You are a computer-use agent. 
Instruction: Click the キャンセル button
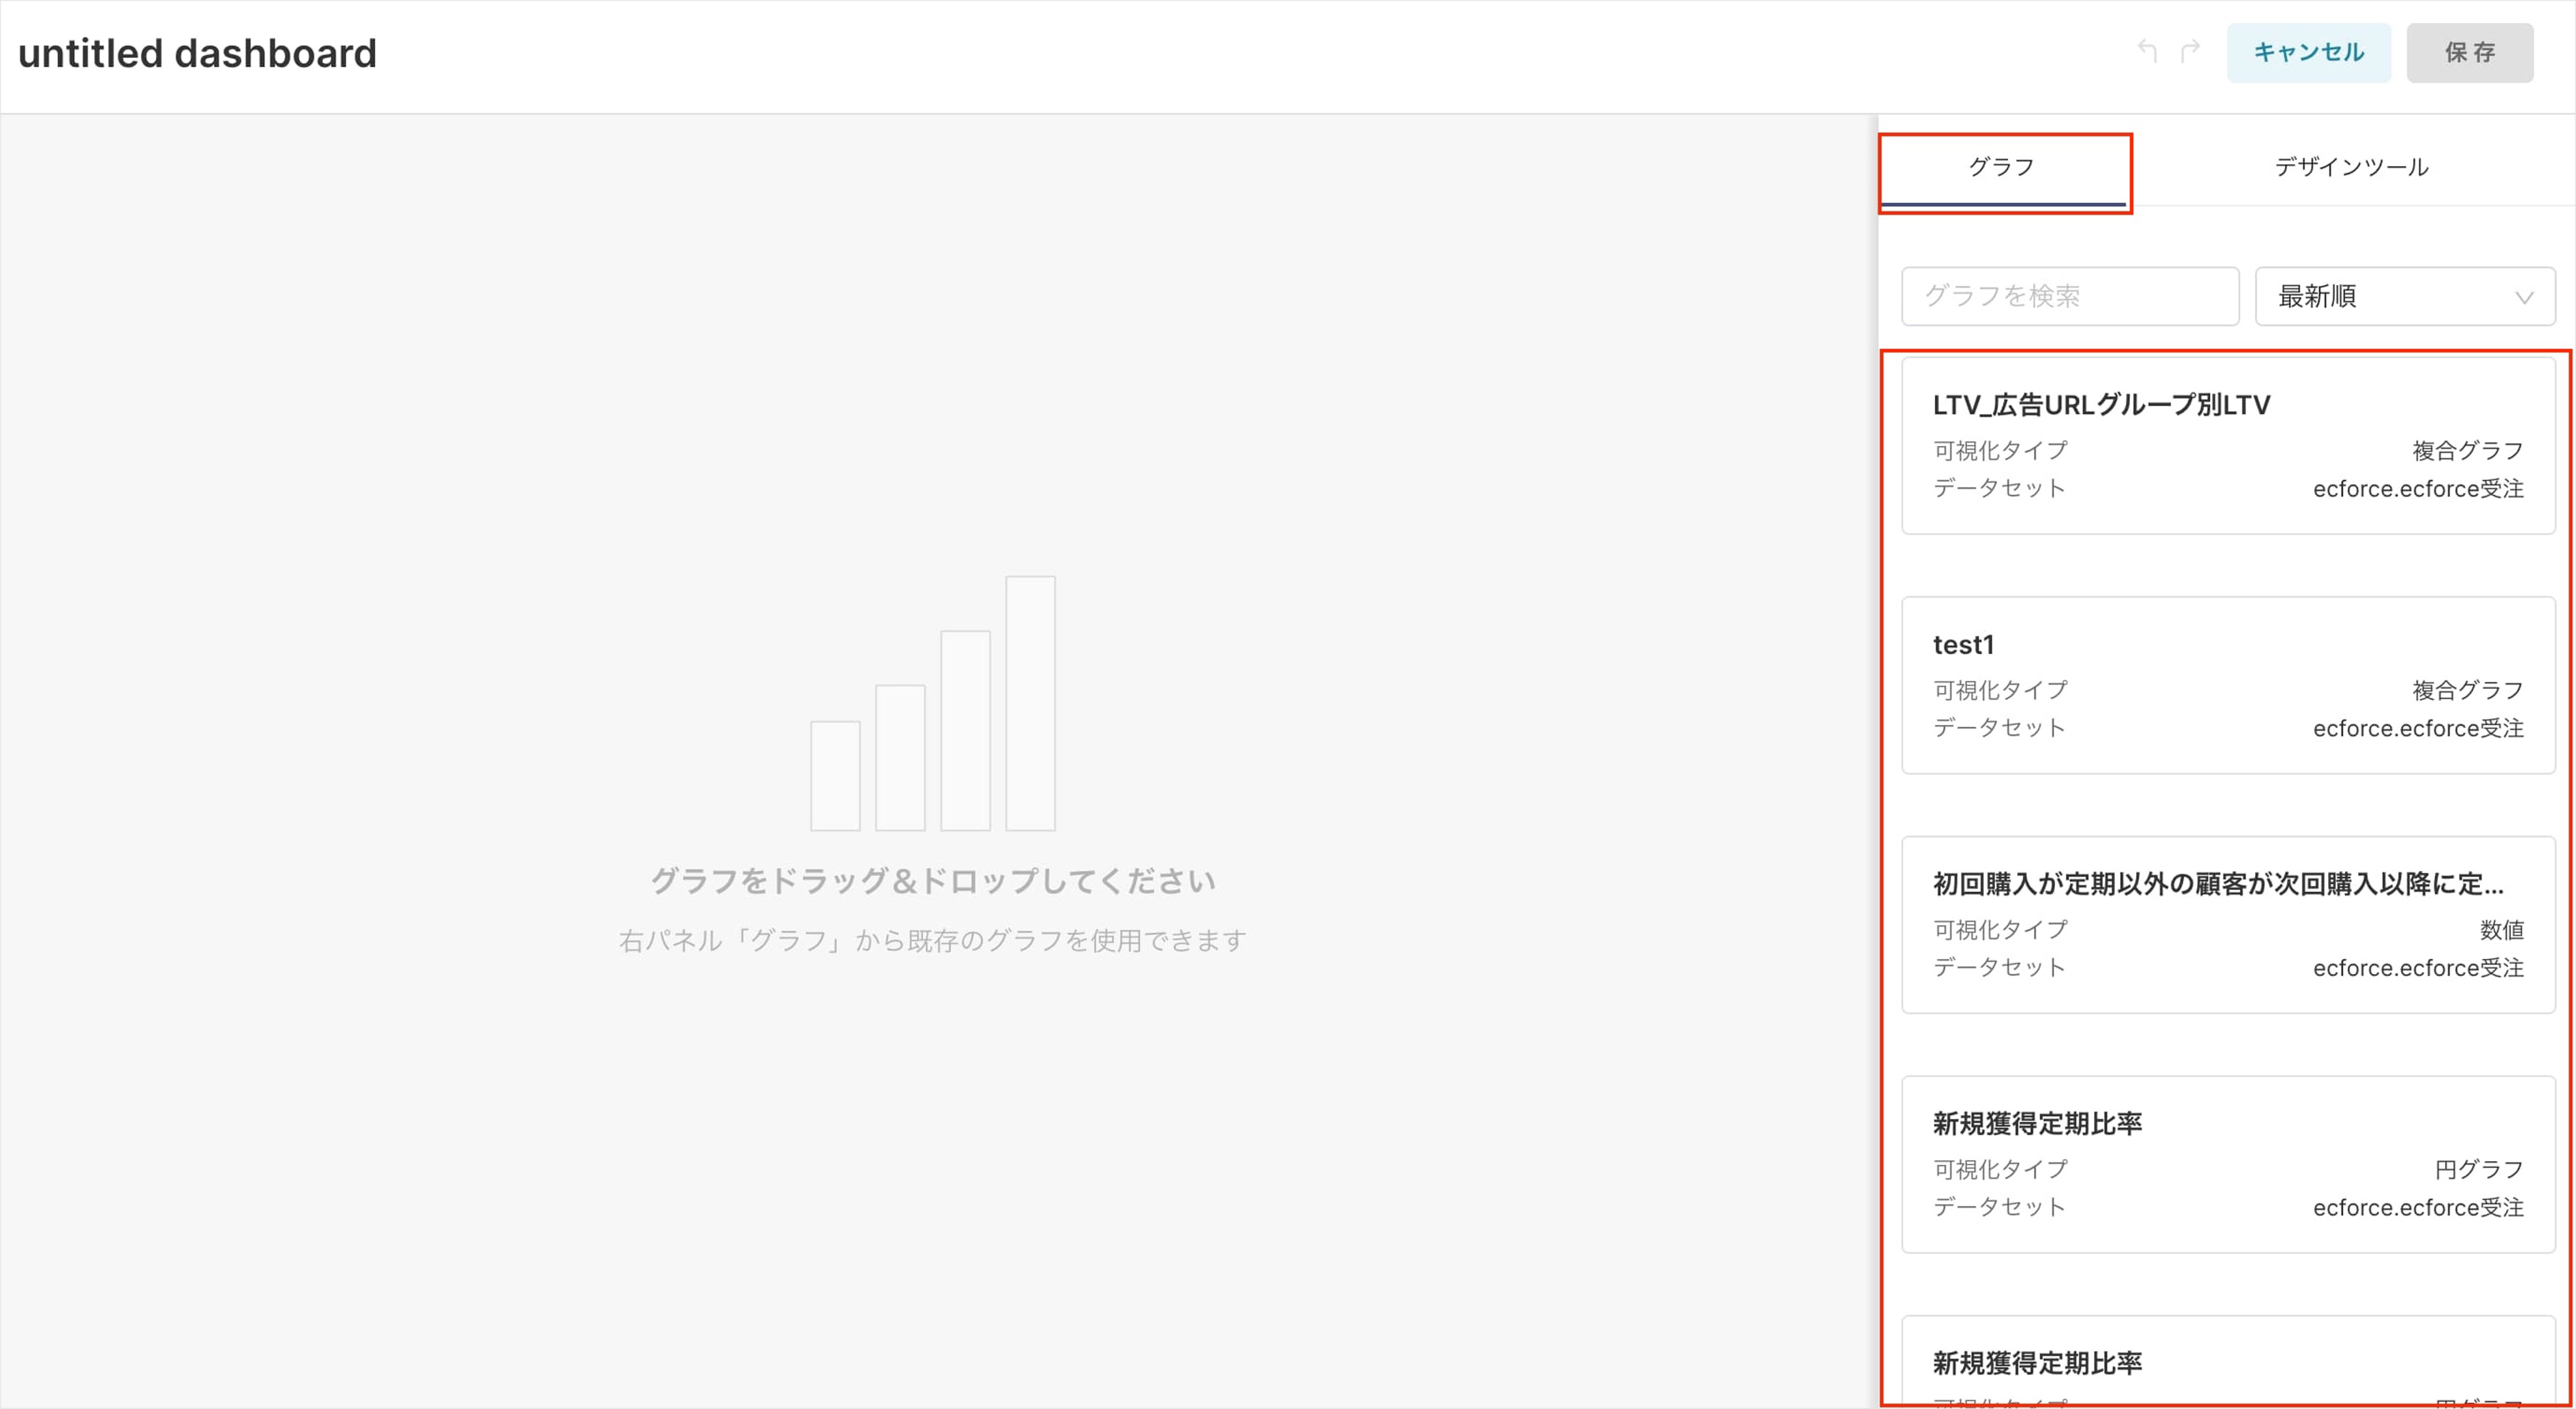pyautogui.click(x=2308, y=53)
